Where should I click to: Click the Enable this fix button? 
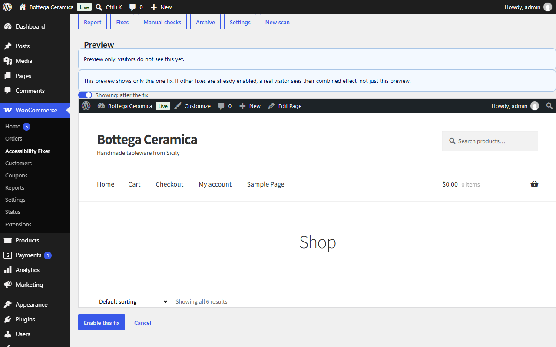click(x=102, y=322)
